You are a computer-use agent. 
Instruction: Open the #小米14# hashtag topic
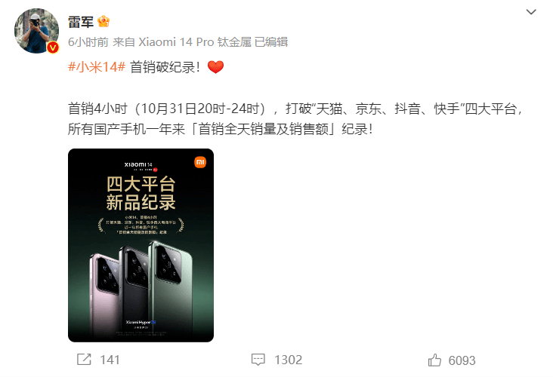97,66
